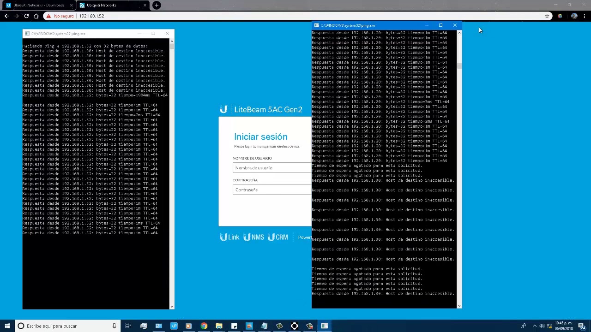Click the LiteBeam 5AC Gen2 title text
The height and width of the screenshot is (332, 591).
point(268,109)
